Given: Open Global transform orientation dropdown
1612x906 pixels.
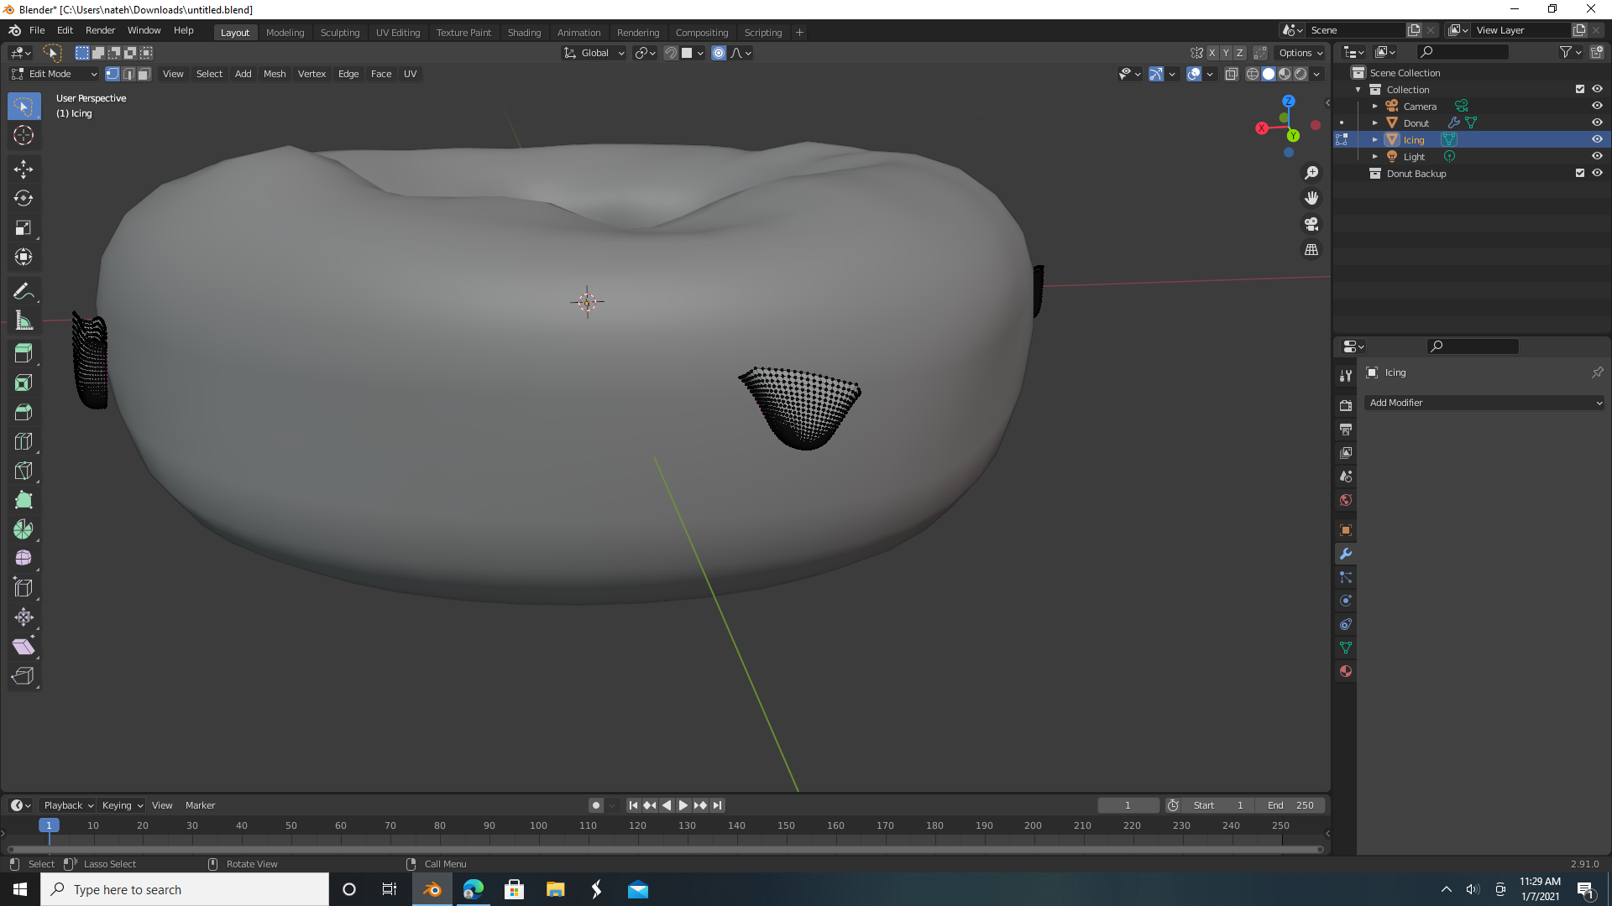Looking at the screenshot, I should 594,53.
